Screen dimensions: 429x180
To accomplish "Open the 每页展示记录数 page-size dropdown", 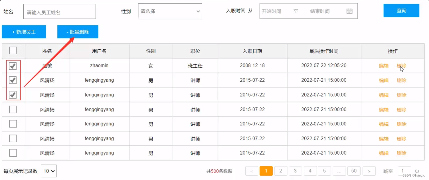I will pos(49,171).
